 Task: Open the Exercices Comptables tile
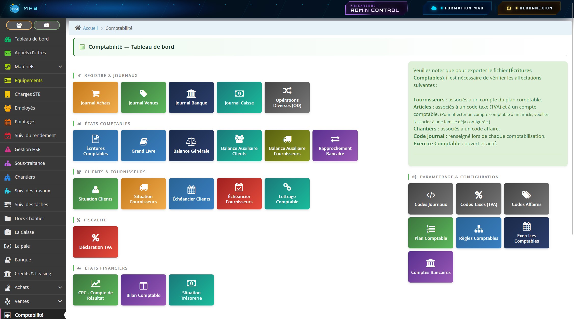coord(526,233)
